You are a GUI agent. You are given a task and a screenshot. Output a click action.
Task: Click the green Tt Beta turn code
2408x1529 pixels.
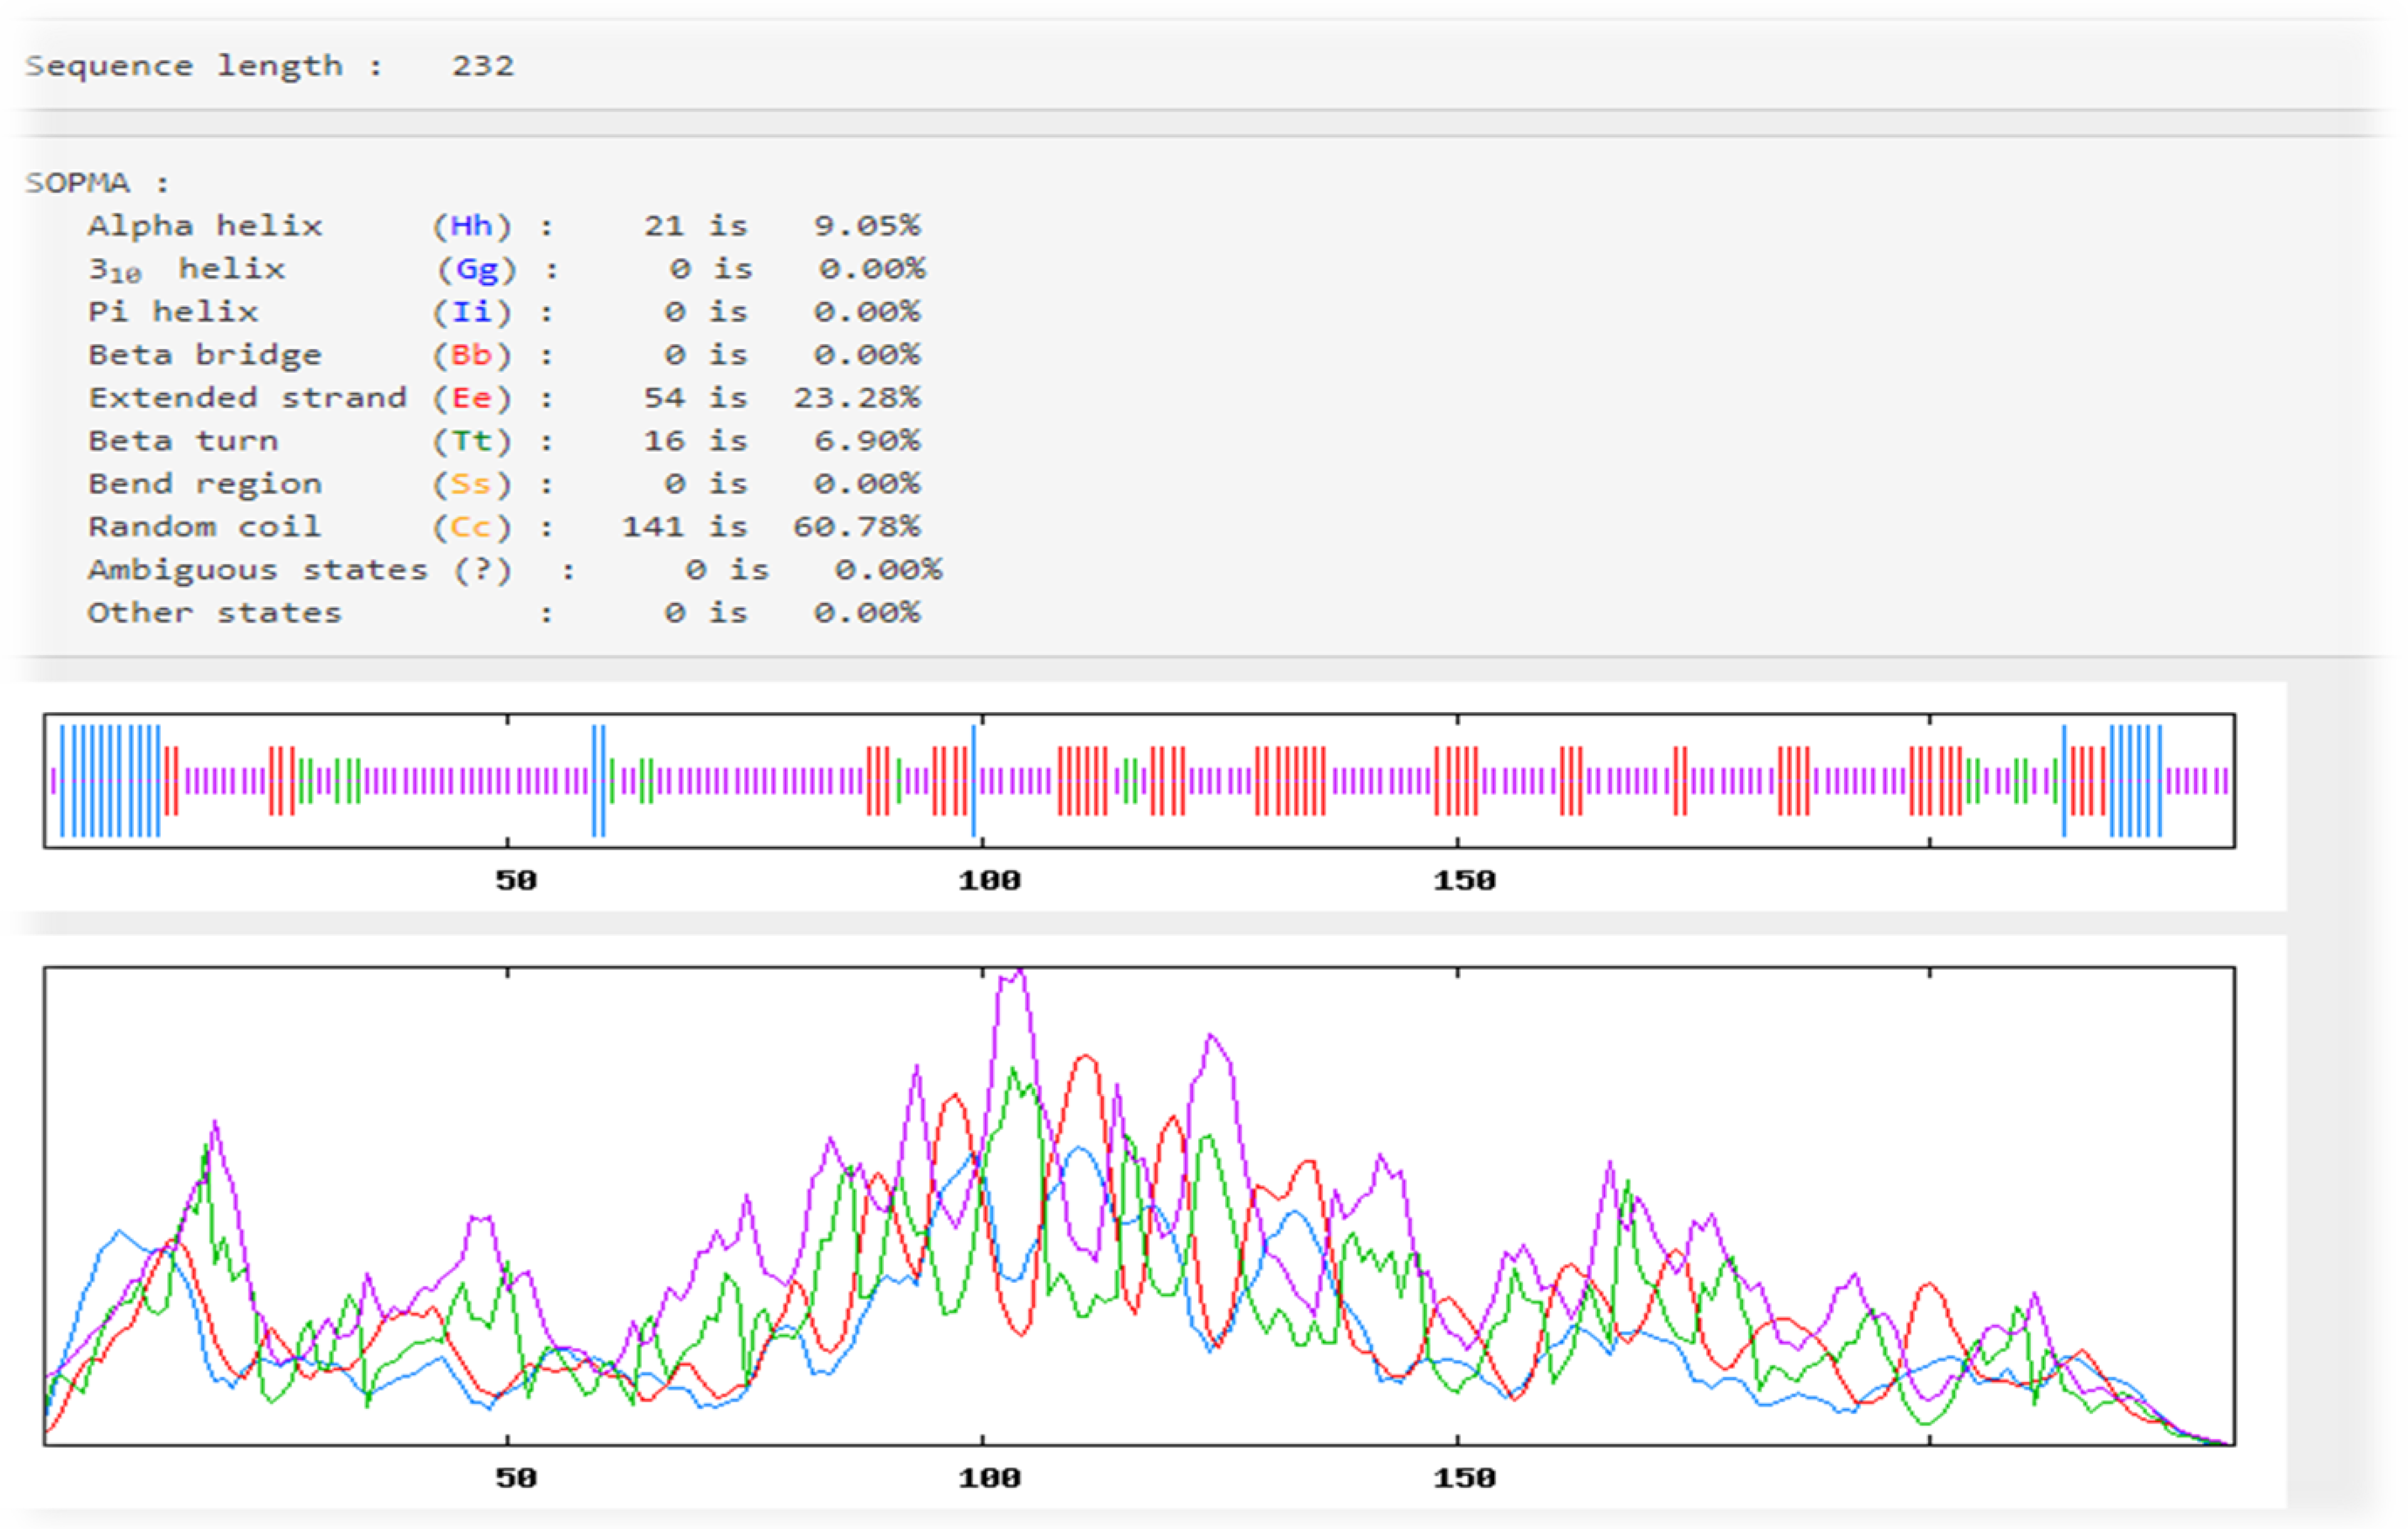tap(472, 441)
